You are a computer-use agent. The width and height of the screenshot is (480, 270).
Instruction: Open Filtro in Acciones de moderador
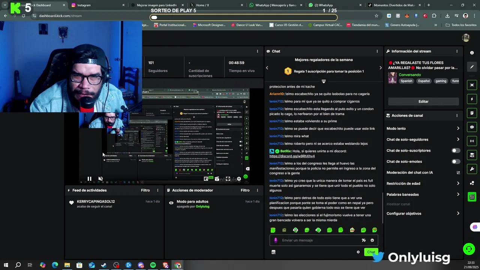click(245, 190)
